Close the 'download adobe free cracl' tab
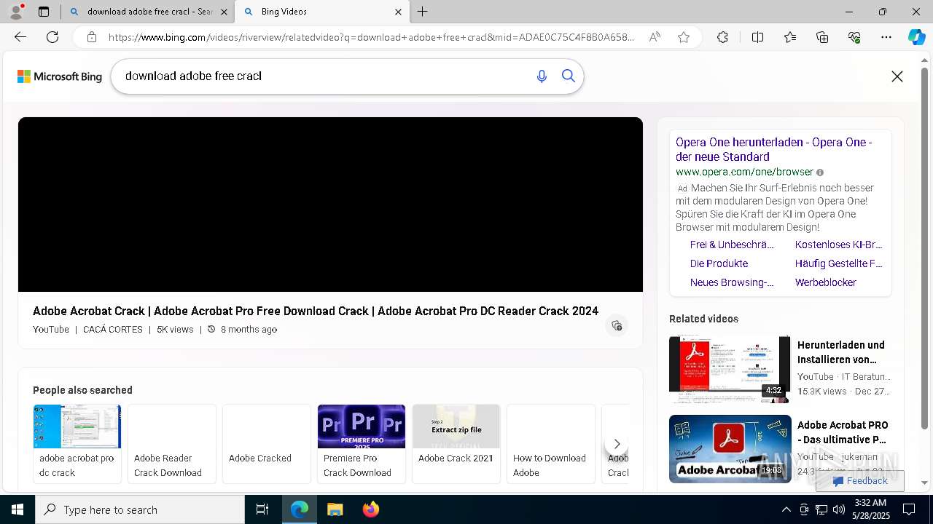The width and height of the screenshot is (933, 524). pyautogui.click(x=224, y=12)
